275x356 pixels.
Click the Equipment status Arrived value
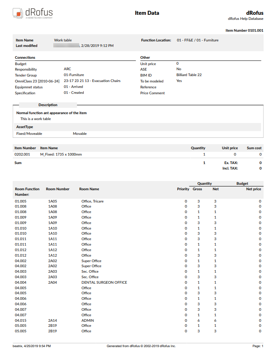click(73, 87)
